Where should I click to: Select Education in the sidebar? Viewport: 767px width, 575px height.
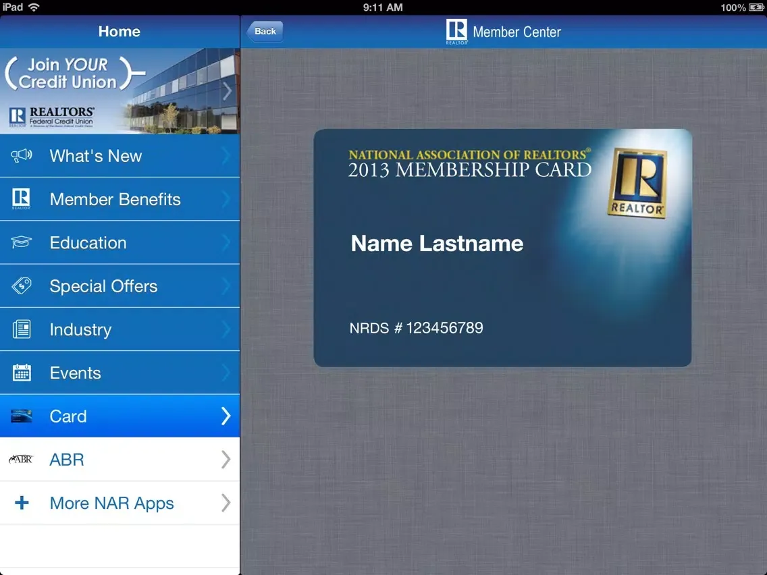click(x=120, y=242)
